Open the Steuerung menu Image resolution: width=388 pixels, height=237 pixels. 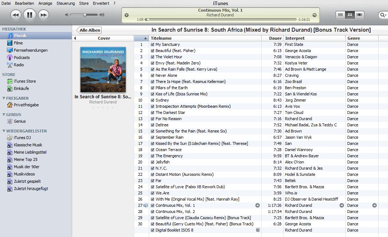click(66, 3)
